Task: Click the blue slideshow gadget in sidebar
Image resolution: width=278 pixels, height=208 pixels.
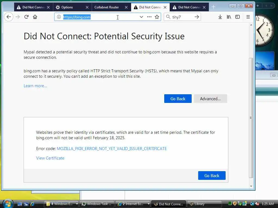Action: 265,61
